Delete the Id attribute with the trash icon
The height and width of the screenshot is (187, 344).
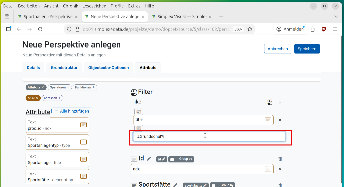click(280, 159)
